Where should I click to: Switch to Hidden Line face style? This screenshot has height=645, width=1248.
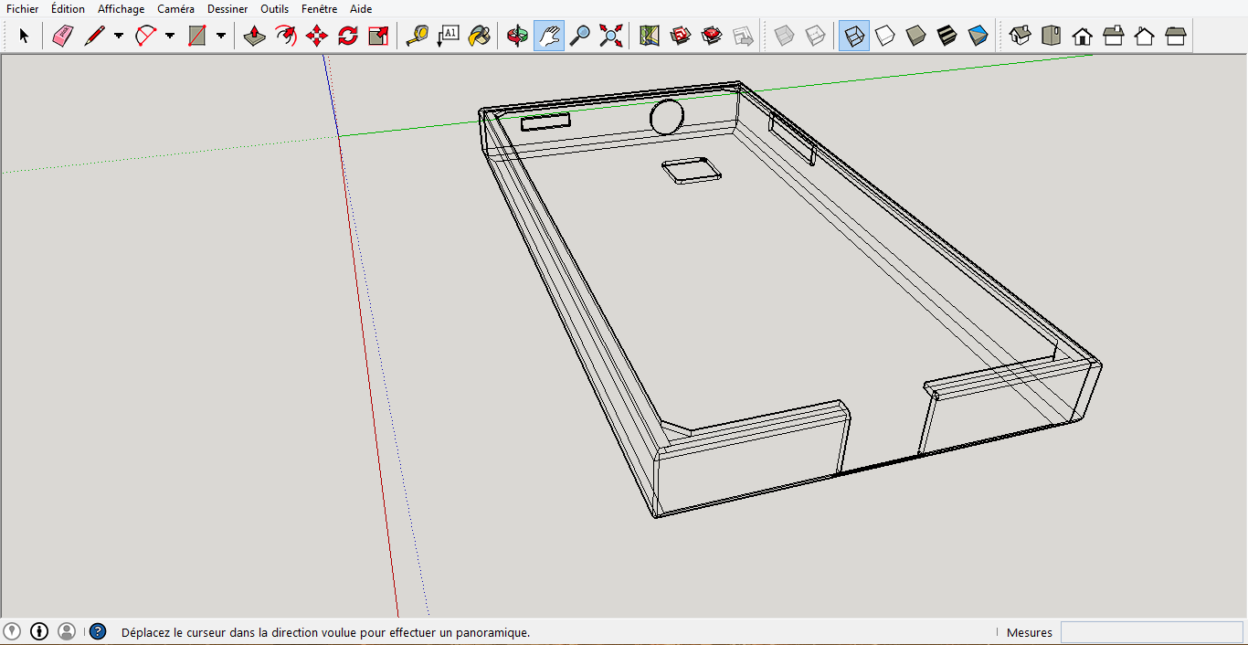(x=885, y=37)
